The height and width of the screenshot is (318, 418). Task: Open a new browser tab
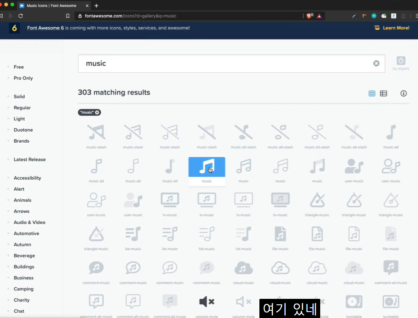[96, 6]
